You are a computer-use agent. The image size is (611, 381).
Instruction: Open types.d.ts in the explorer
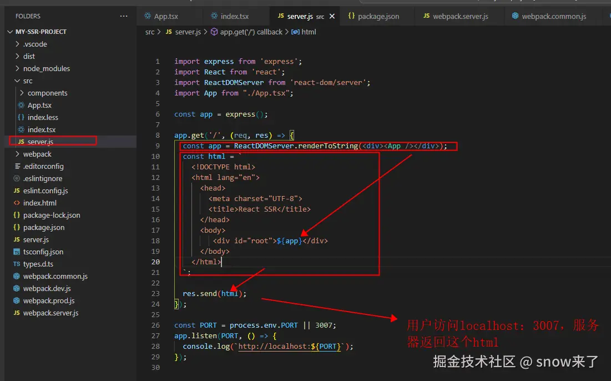coord(38,264)
